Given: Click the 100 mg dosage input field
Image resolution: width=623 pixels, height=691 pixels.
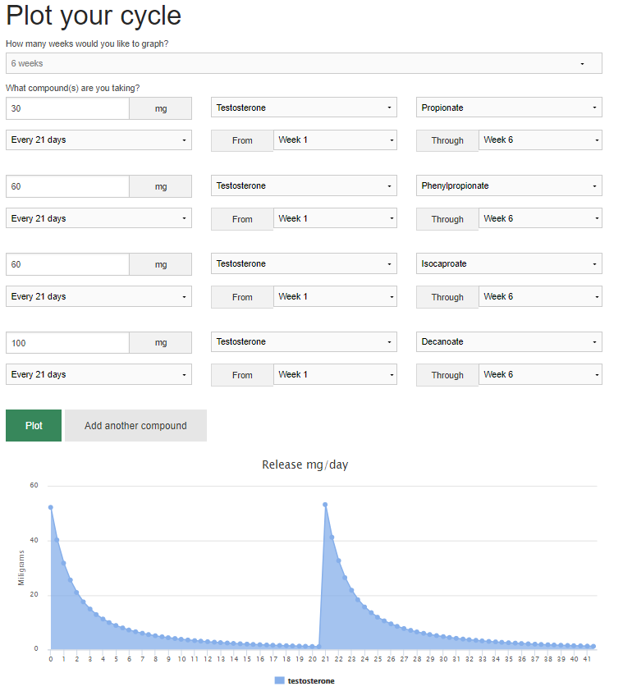Looking at the screenshot, I should click(x=67, y=342).
